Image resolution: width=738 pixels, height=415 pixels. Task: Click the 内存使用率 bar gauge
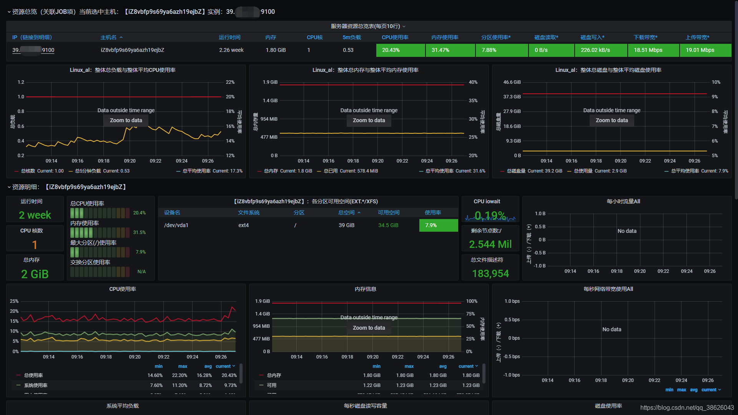100,232
